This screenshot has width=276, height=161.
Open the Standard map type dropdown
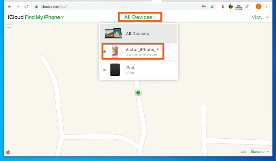click(x=260, y=152)
